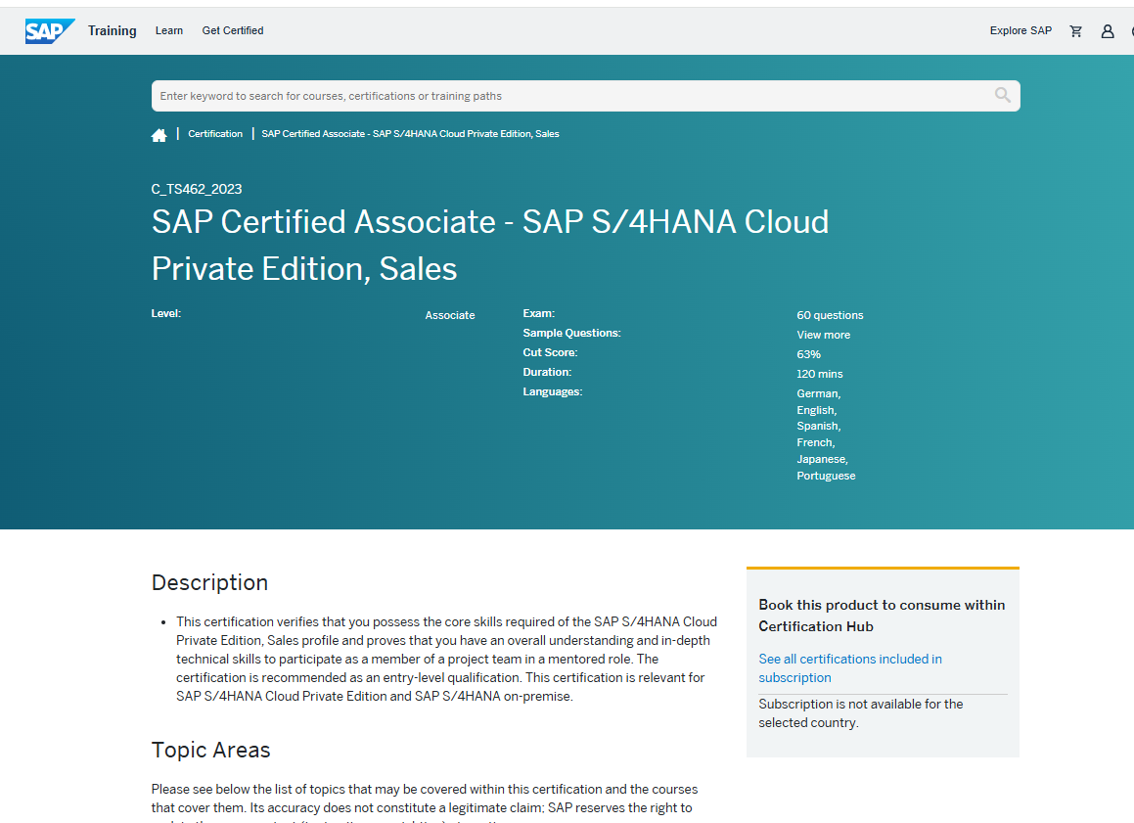Click the Cut Score label
This screenshot has width=1134, height=823.
pyautogui.click(x=550, y=352)
